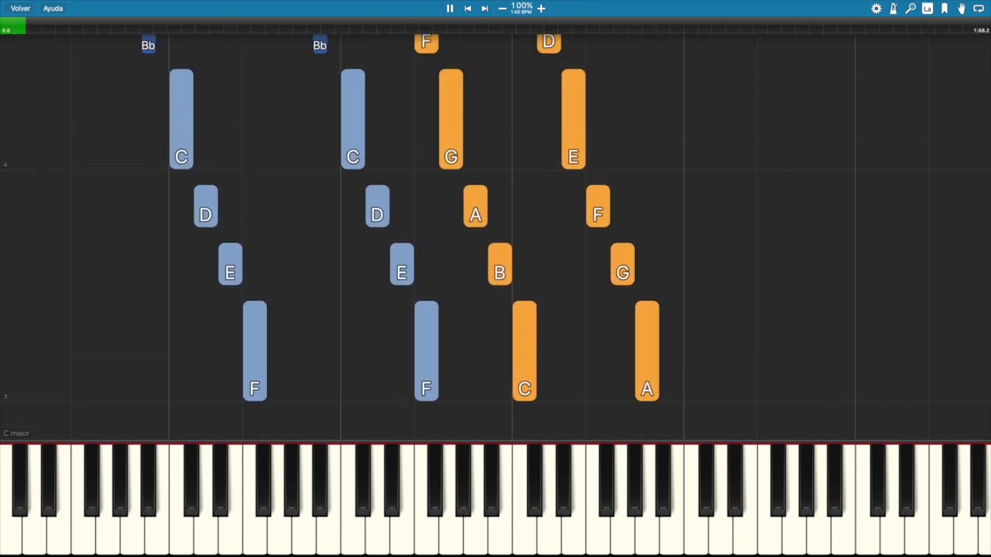Click the C major key signature label
The height and width of the screenshot is (557, 991).
tap(16, 433)
